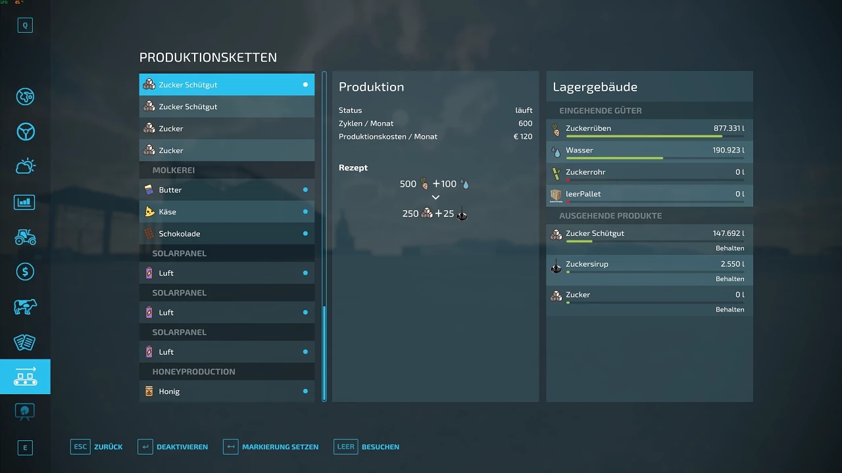Change the Behalten mode for Zucker Schütgut output
Screen dimensions: 842x473
coord(730,248)
